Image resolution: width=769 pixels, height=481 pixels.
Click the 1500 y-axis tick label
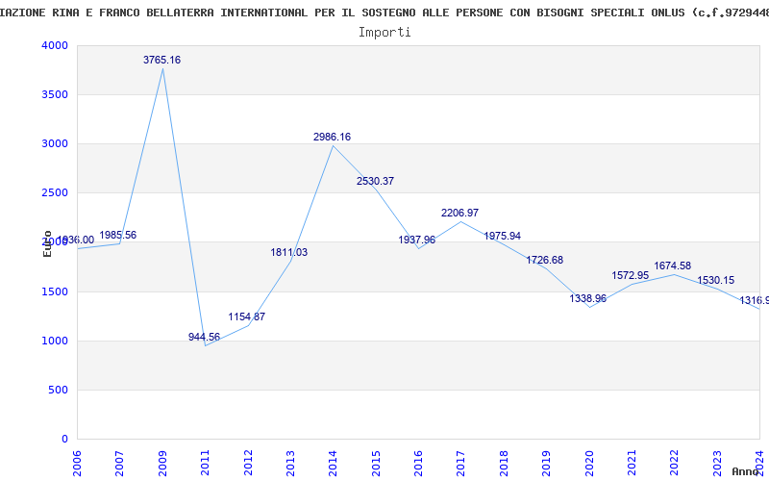(55, 292)
